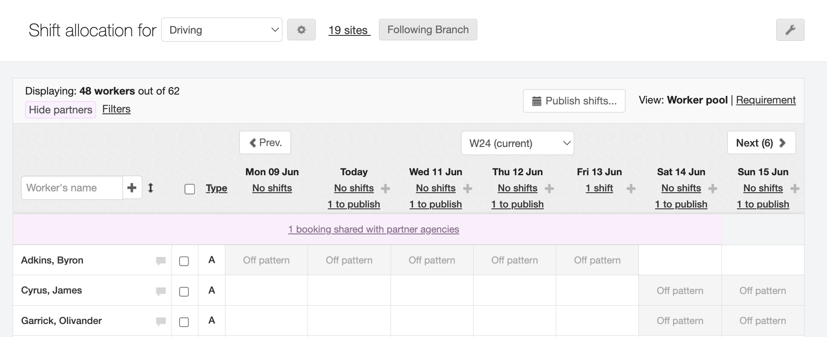
Task: Check the box for Garrick, Olivander
Action: click(x=184, y=322)
